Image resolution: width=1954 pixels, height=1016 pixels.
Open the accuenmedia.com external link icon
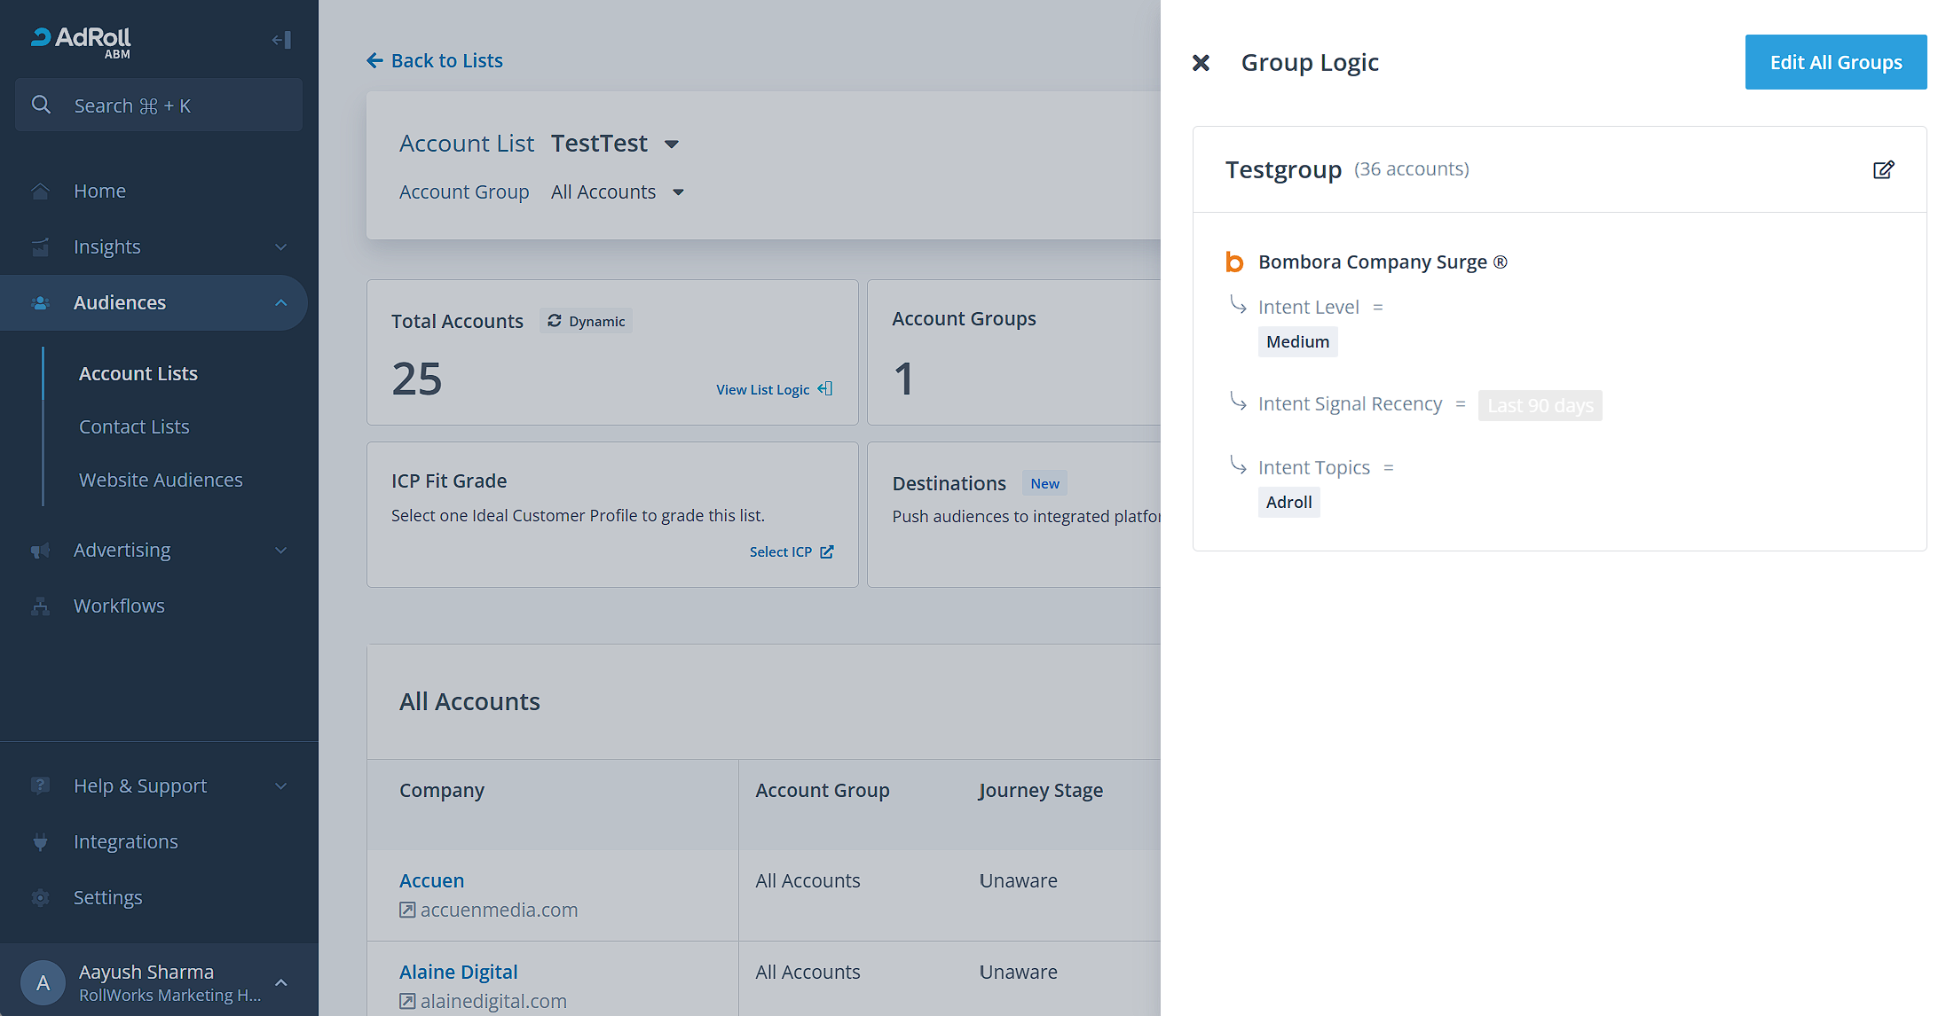click(407, 910)
